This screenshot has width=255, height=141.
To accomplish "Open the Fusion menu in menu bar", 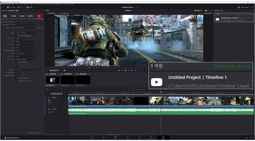I will point(48,4).
